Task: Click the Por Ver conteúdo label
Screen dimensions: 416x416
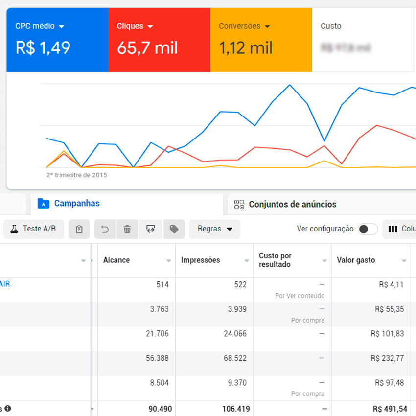Action: click(x=300, y=296)
